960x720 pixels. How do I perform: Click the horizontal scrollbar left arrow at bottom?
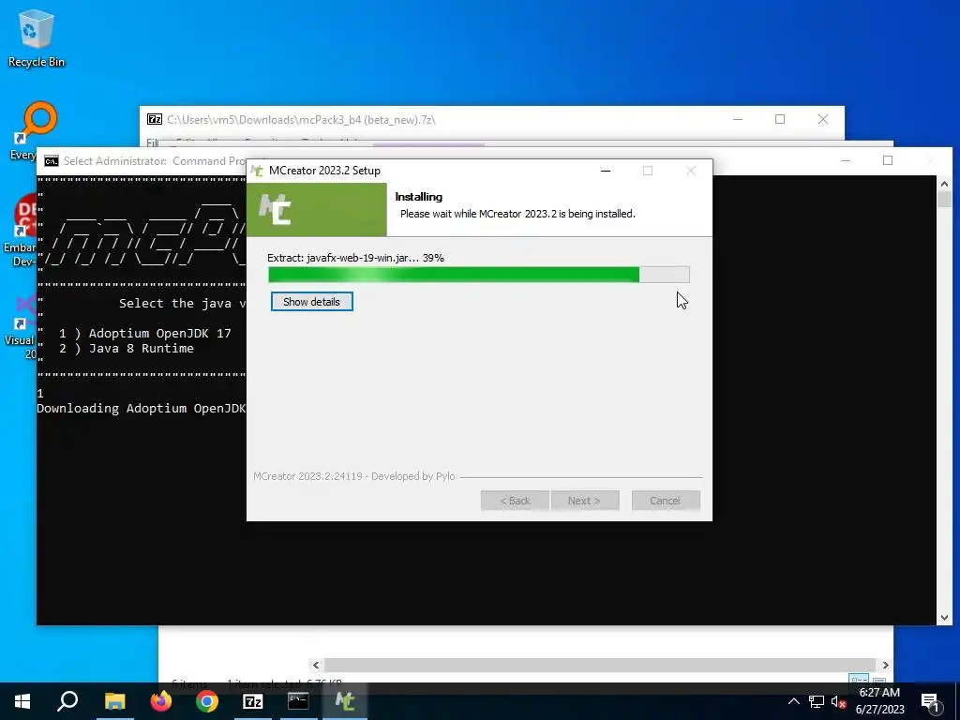[316, 665]
